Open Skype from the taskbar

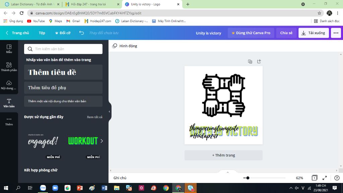[191, 188]
